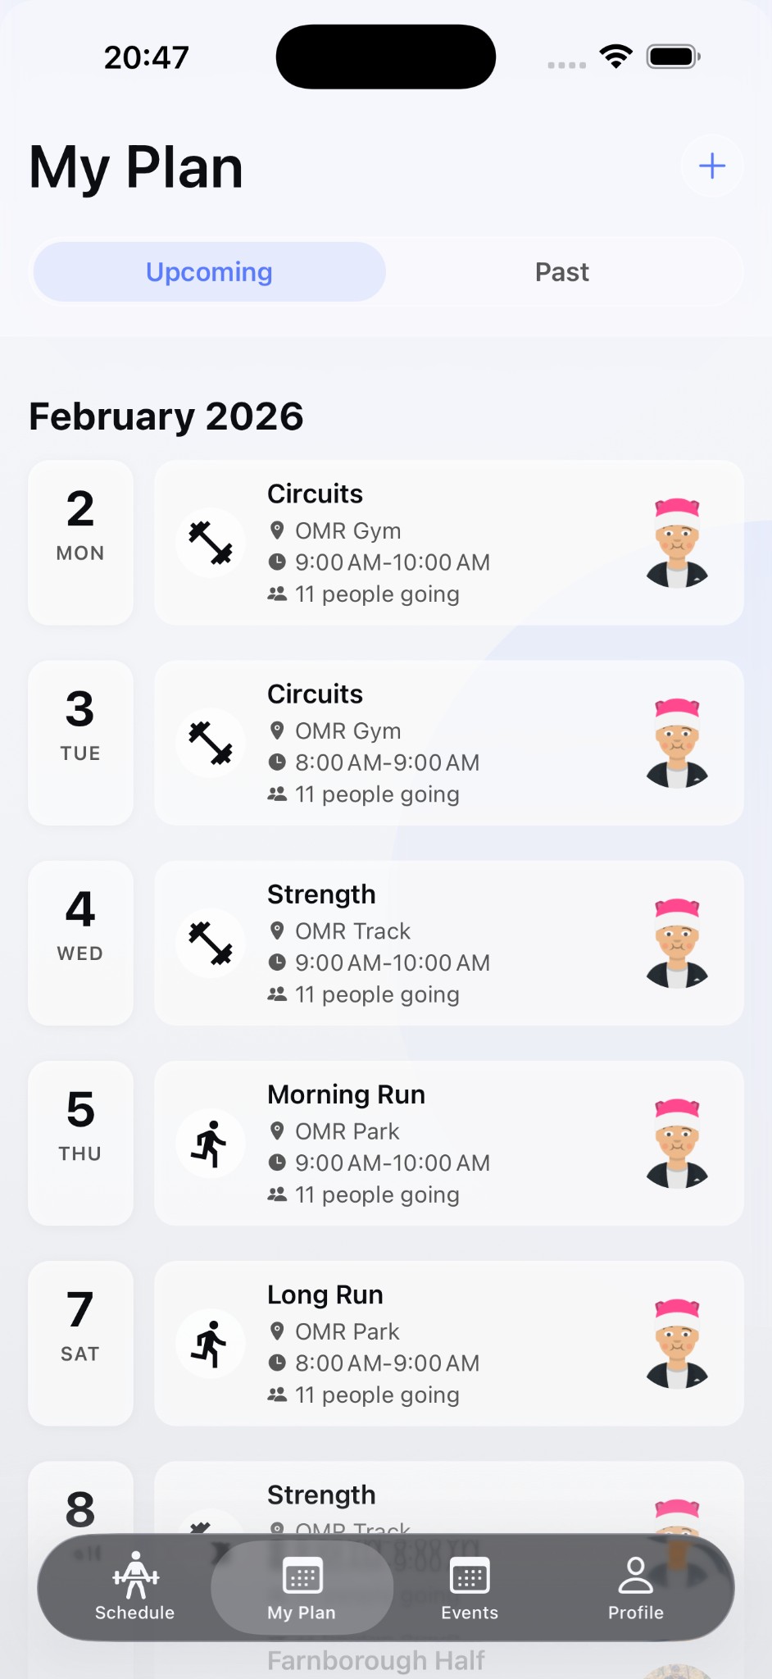Open coach avatar on Monday Circuits
The image size is (772, 1679).
tap(677, 543)
